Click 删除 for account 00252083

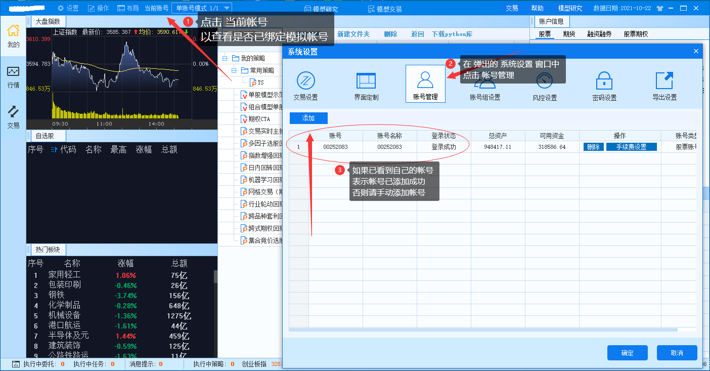coord(593,147)
